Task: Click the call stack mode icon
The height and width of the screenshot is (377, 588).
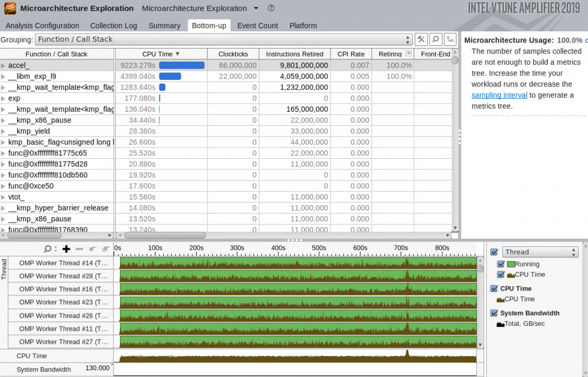Action: click(450, 39)
